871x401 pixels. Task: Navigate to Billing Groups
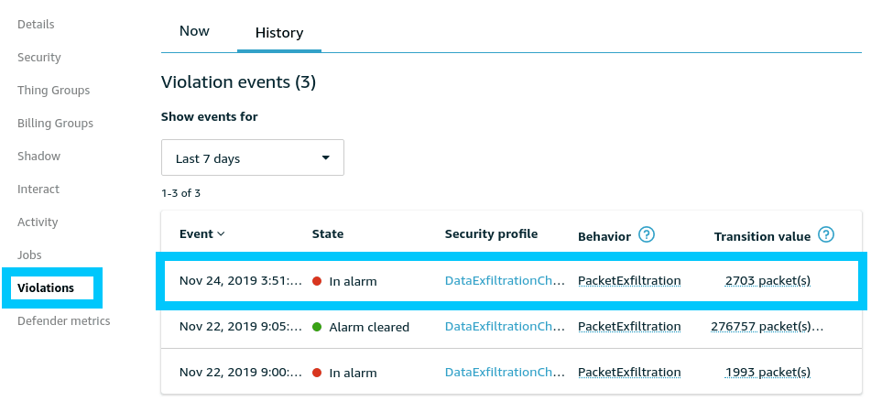point(55,123)
